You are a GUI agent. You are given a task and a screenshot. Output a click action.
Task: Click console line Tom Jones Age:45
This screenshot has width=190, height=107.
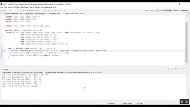20,86
